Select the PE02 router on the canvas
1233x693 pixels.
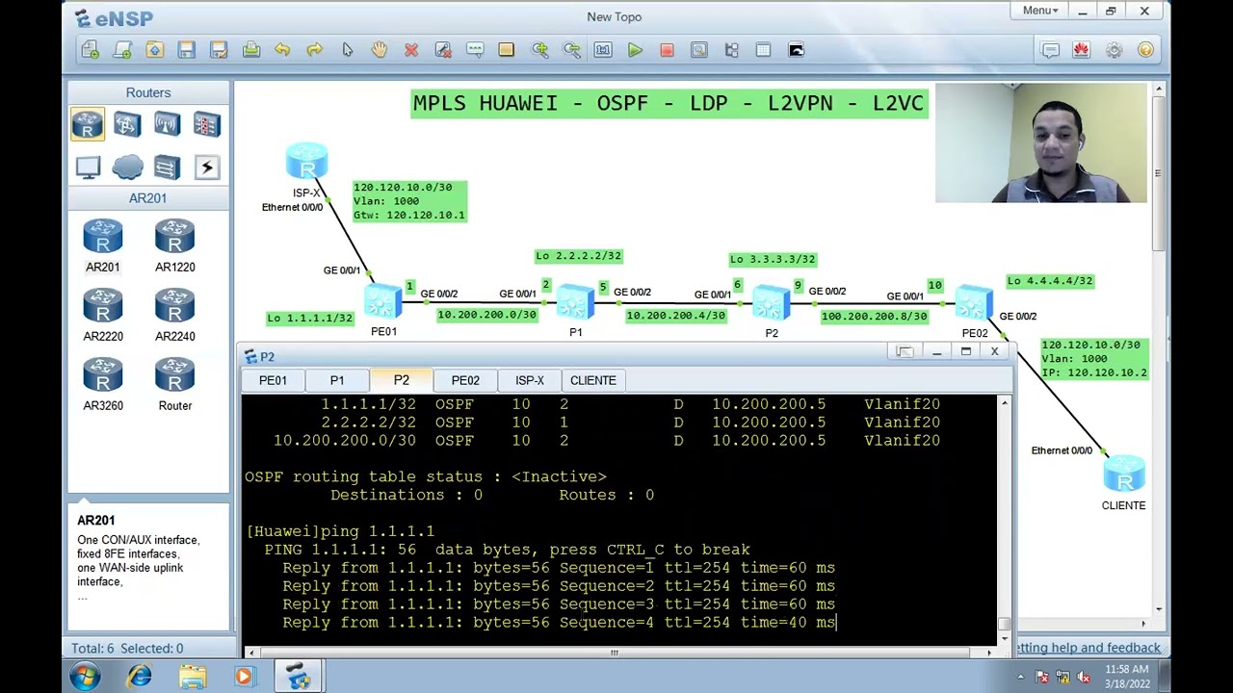point(974,302)
